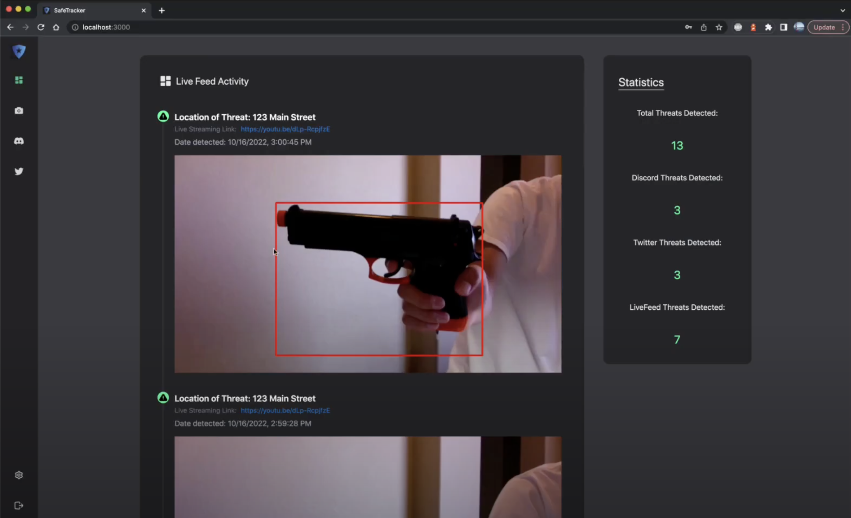Toggle the browser side panel icon
The image size is (851, 518).
pos(784,27)
